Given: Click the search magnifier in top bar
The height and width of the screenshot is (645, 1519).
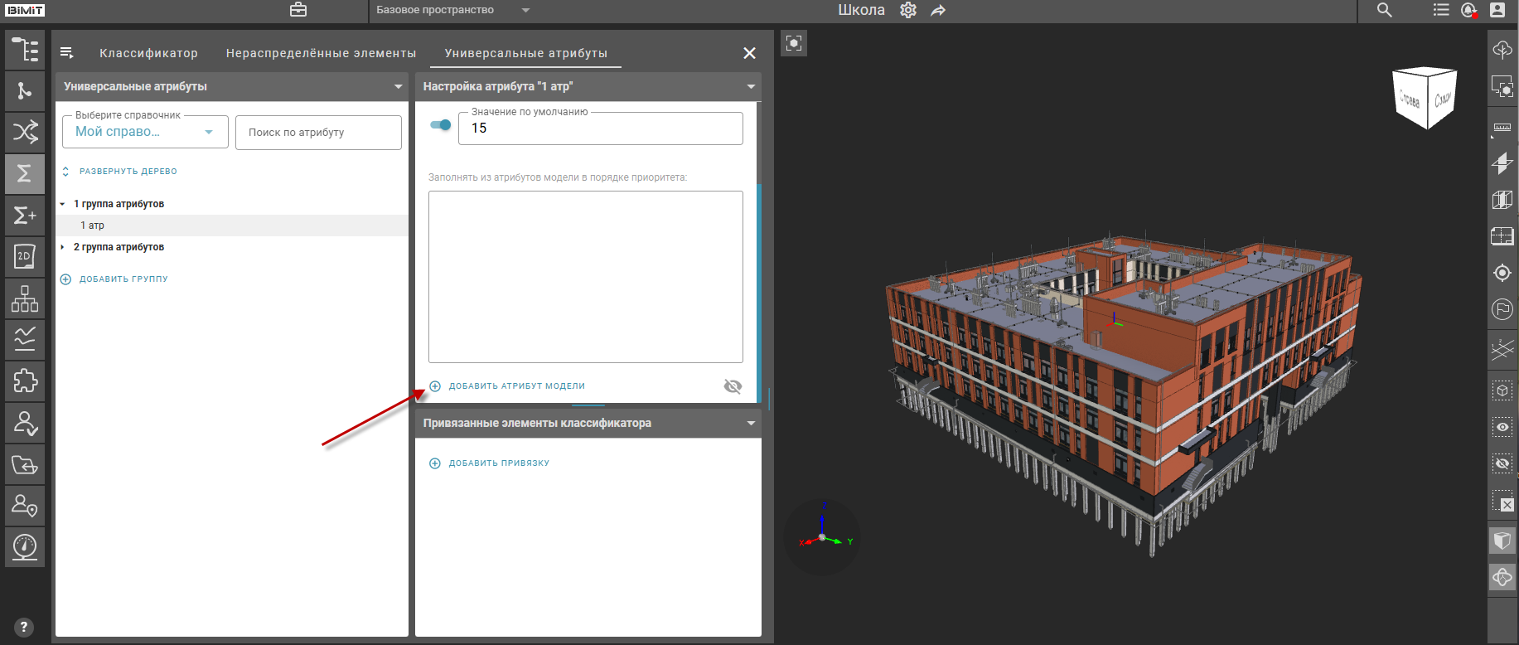Looking at the screenshot, I should (1384, 11).
